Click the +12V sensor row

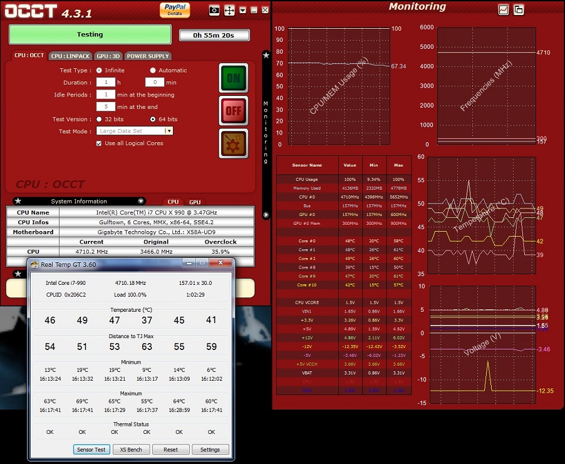coord(344,338)
